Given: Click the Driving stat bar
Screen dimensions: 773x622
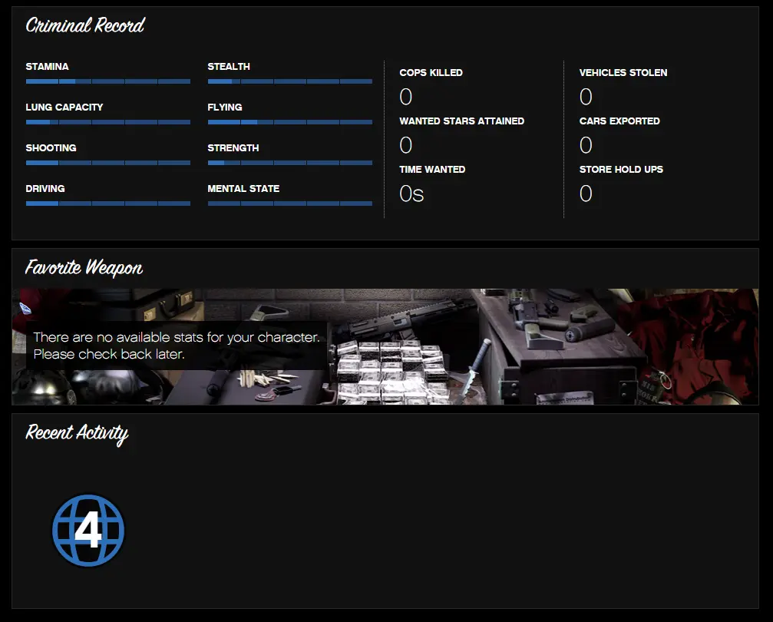Looking at the screenshot, I should [x=108, y=203].
